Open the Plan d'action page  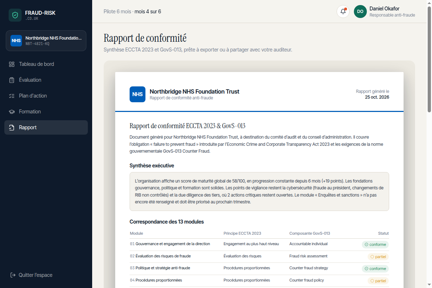coord(46,96)
